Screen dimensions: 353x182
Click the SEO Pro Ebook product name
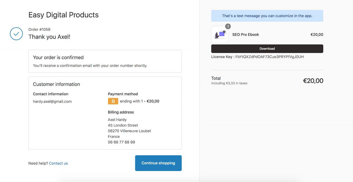pos(246,35)
